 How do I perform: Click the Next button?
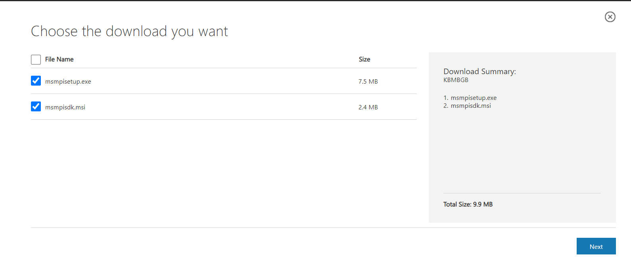point(596,246)
